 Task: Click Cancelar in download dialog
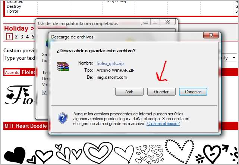point(193,91)
